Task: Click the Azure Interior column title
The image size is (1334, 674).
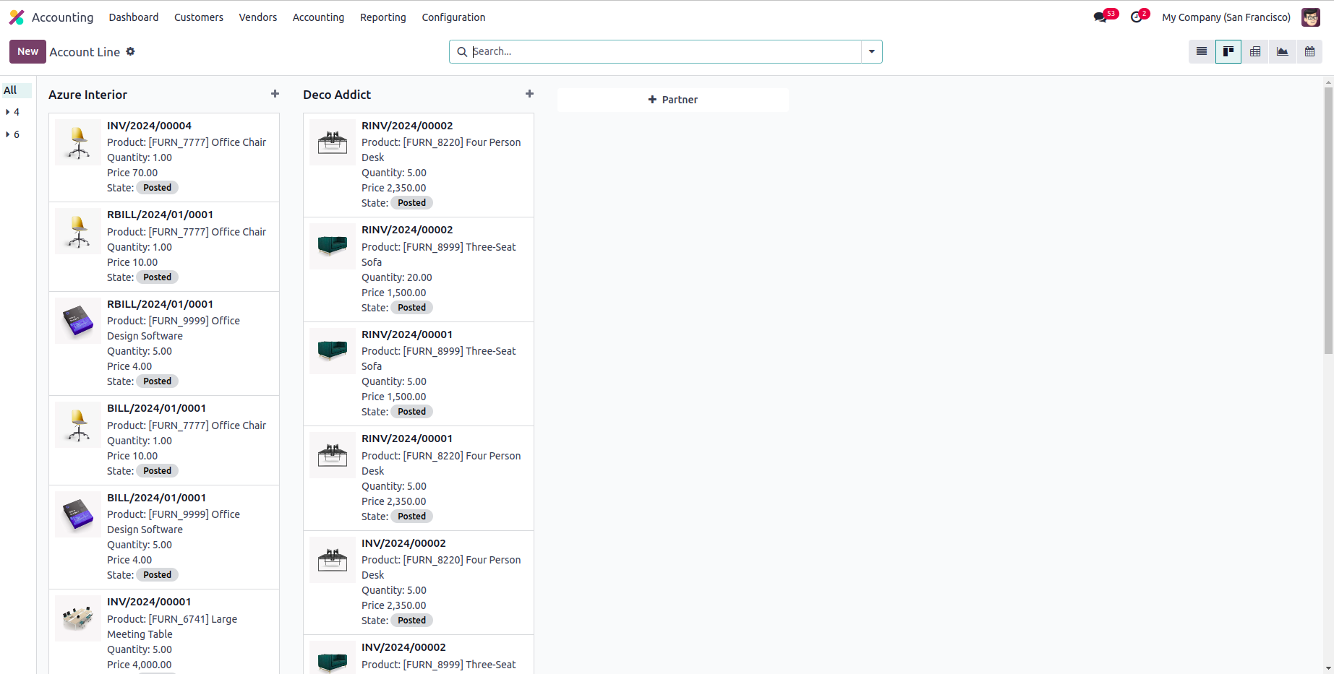Action: click(x=87, y=95)
